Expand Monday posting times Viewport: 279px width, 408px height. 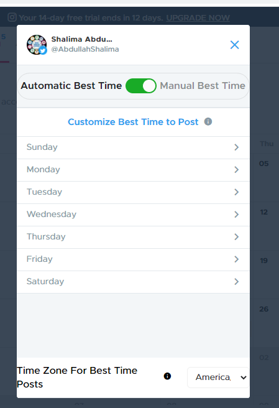(133, 170)
